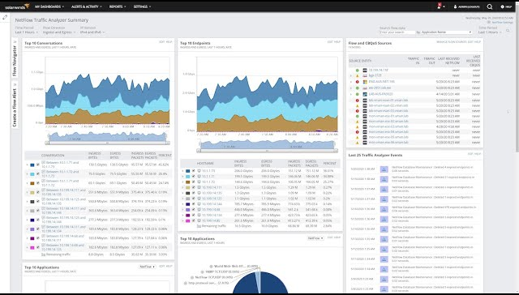This screenshot has width=519, height=295.
Task: Click the Search flow data input field
Action: pyautogui.click(x=397, y=32)
